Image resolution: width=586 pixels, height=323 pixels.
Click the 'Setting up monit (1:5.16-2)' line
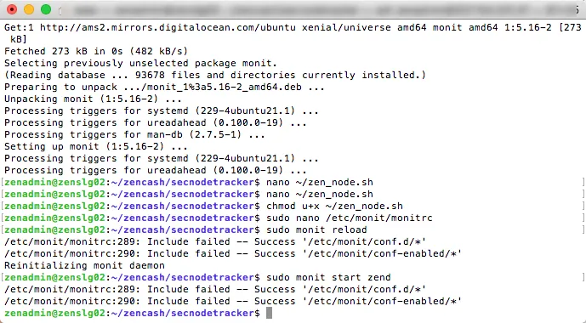point(96,146)
